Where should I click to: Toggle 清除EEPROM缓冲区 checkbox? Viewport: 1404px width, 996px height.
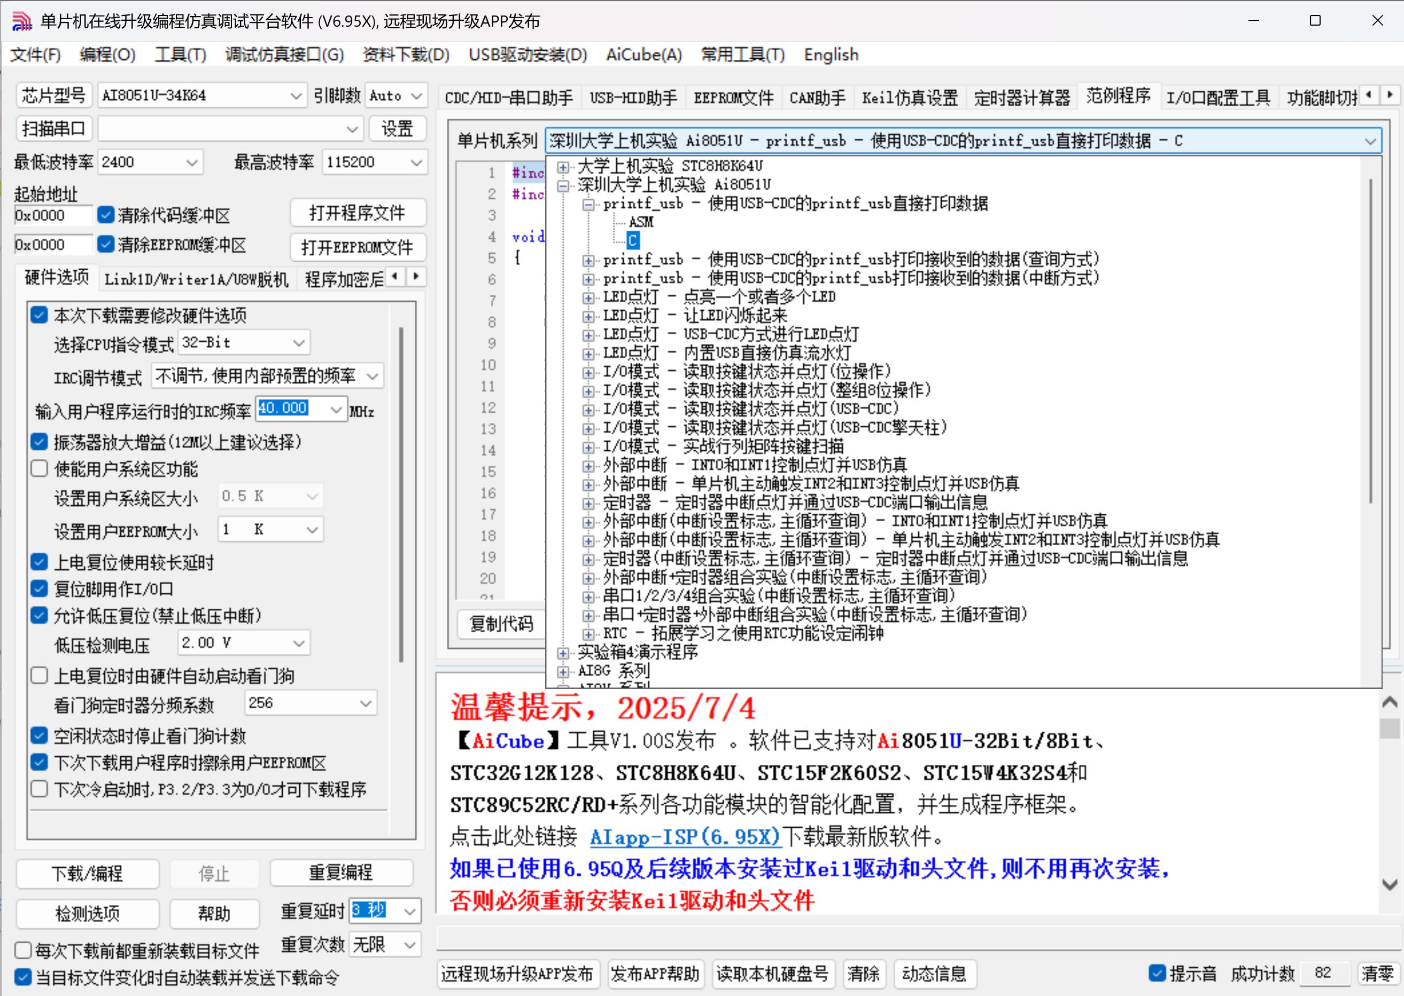click(105, 244)
